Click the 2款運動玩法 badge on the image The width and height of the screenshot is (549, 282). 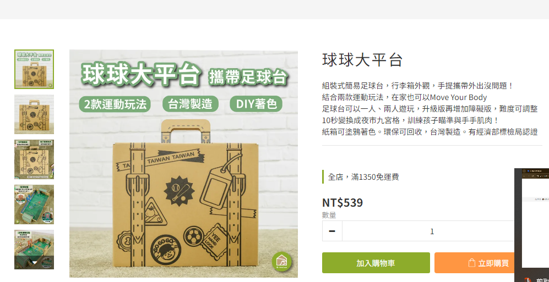115,104
